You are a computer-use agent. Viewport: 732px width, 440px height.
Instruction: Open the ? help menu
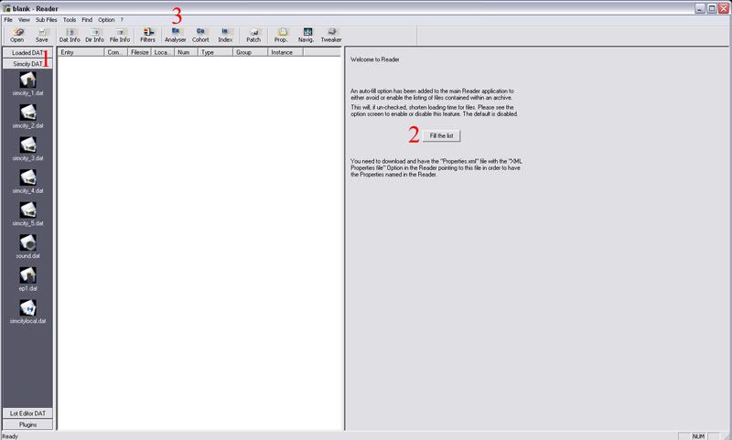tap(122, 19)
